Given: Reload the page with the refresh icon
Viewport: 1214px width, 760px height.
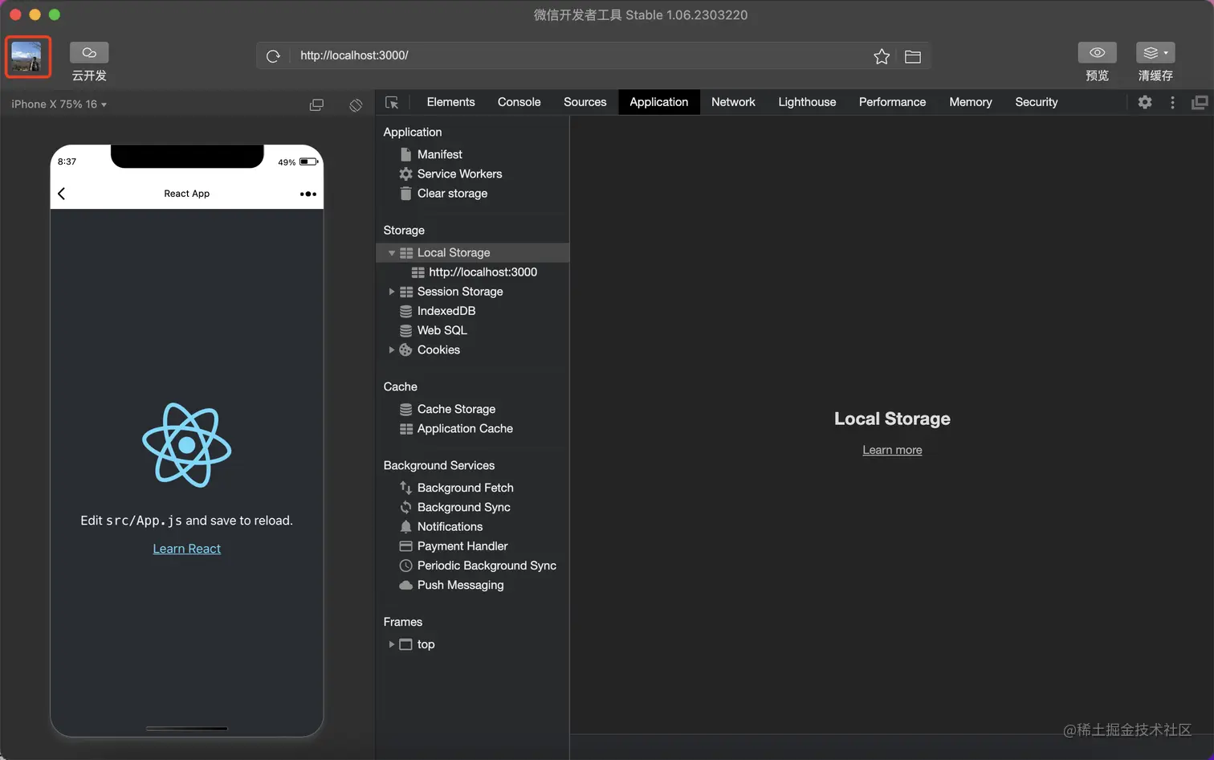Looking at the screenshot, I should point(273,55).
